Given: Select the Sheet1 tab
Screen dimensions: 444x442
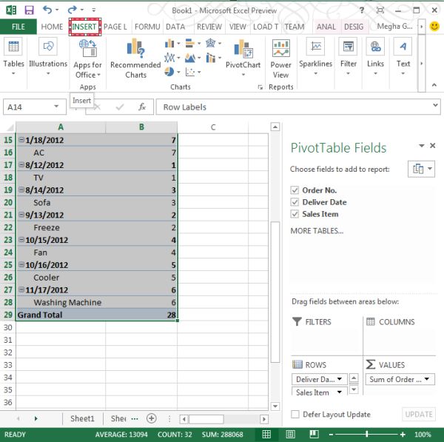Looking at the screenshot, I should (82, 418).
